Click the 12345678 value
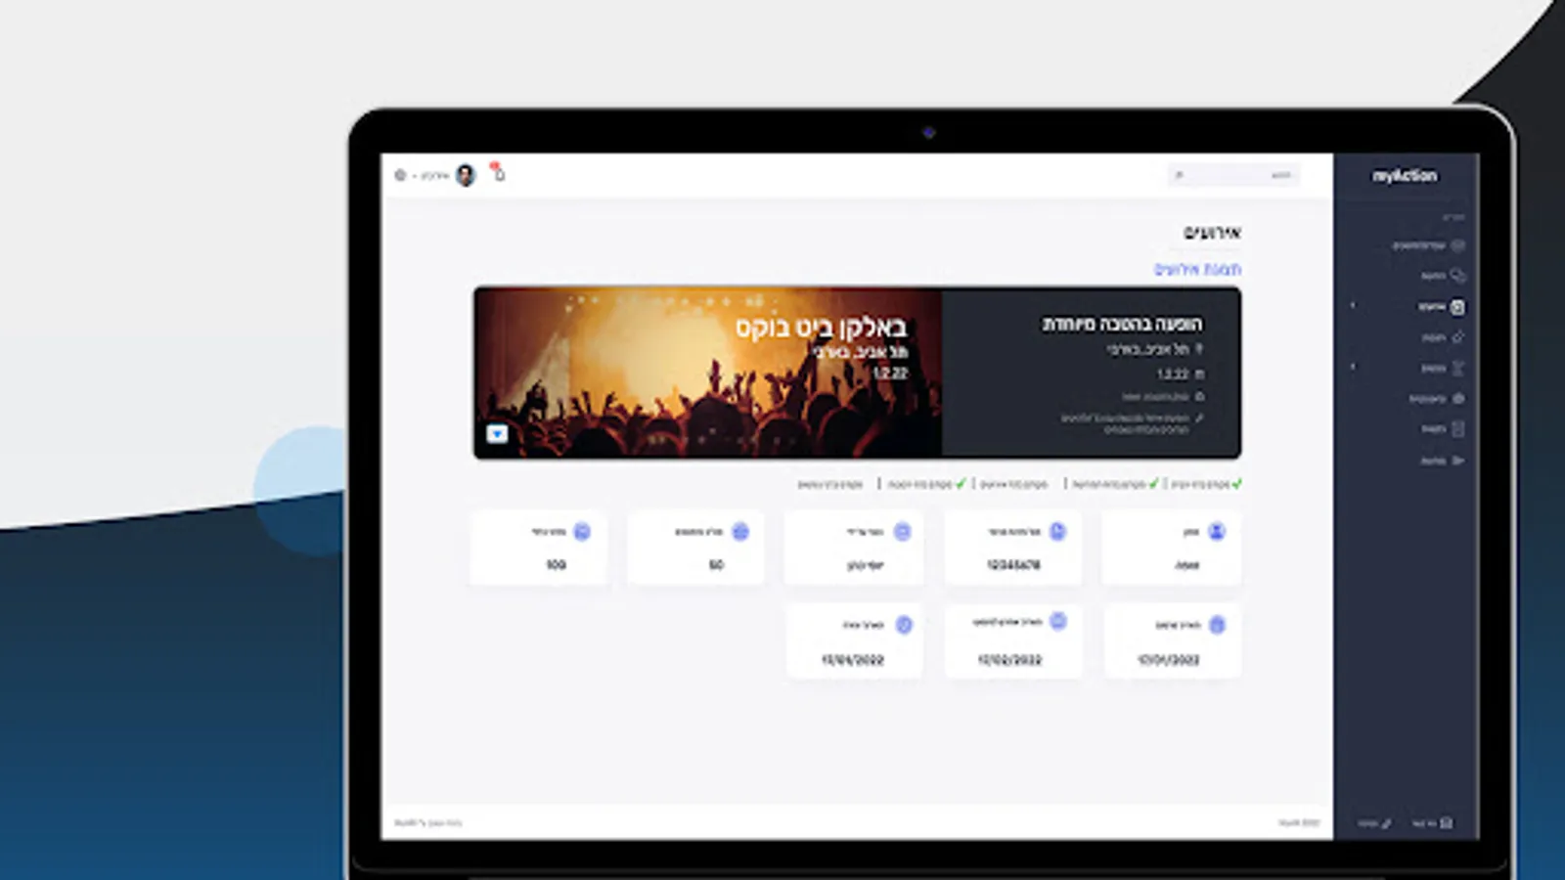1565x880 pixels. 1013,565
